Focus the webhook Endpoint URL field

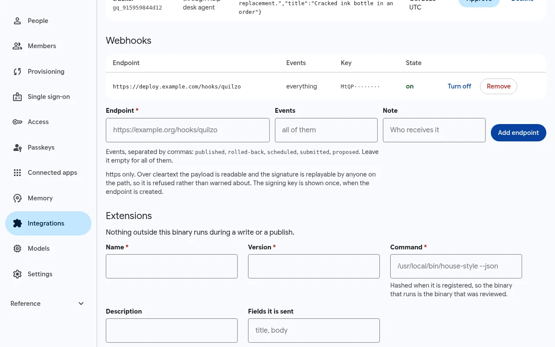(x=188, y=130)
